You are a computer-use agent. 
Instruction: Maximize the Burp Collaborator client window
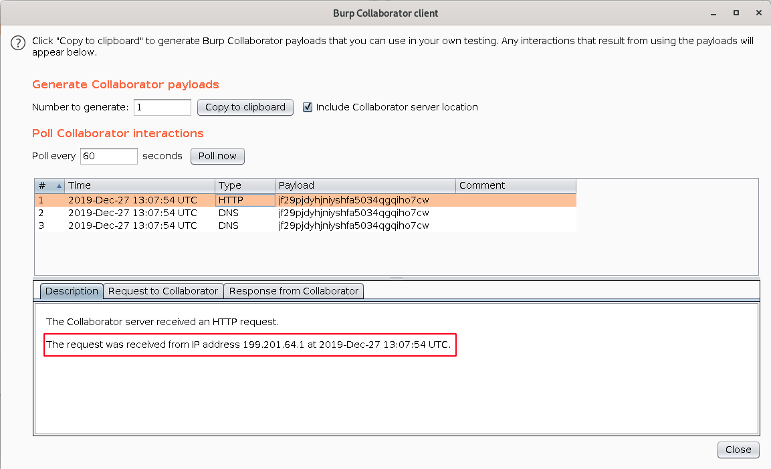[x=736, y=13]
